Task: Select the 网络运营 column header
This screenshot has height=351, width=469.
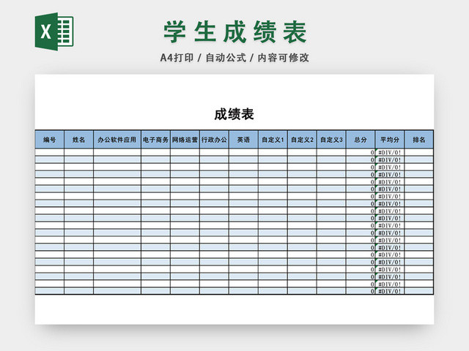Action: (185, 140)
